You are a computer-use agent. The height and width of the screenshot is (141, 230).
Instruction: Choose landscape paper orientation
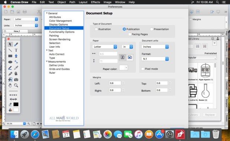[x=130, y=57]
